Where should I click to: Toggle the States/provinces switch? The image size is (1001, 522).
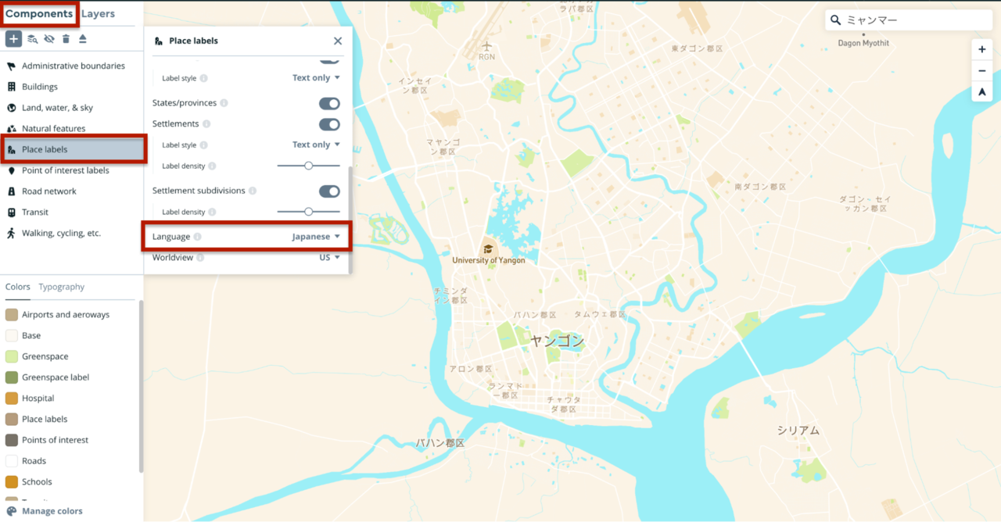coord(329,103)
